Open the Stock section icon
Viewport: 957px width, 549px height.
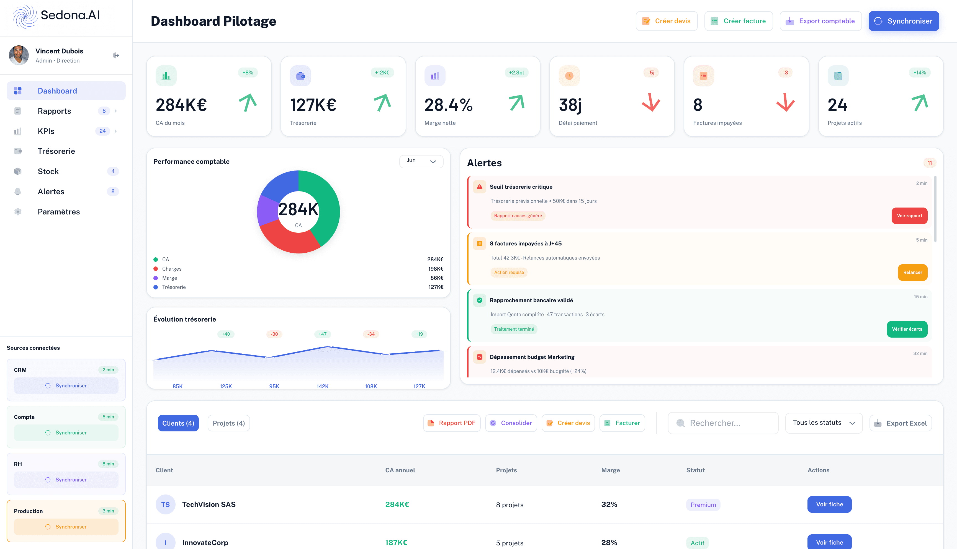18,171
